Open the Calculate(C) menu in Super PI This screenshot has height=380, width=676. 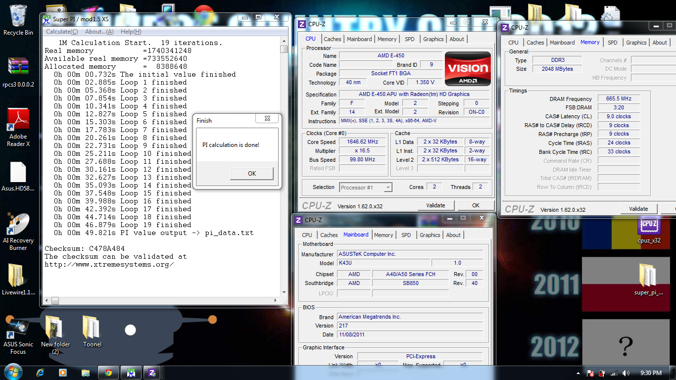point(62,32)
